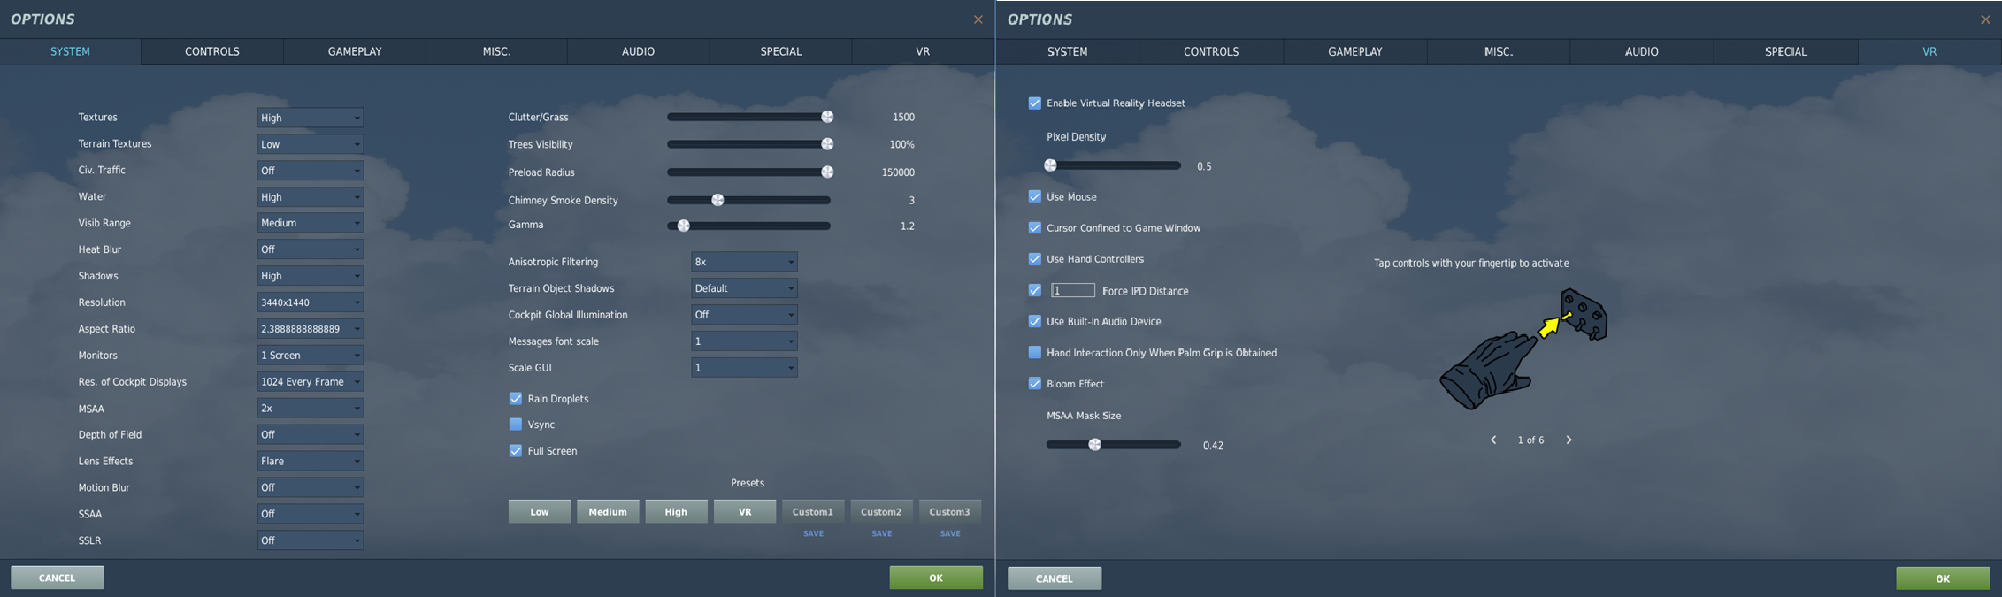This screenshot has width=2002, height=597.
Task: Click CANCEL in the right Options window
Action: (x=1055, y=578)
